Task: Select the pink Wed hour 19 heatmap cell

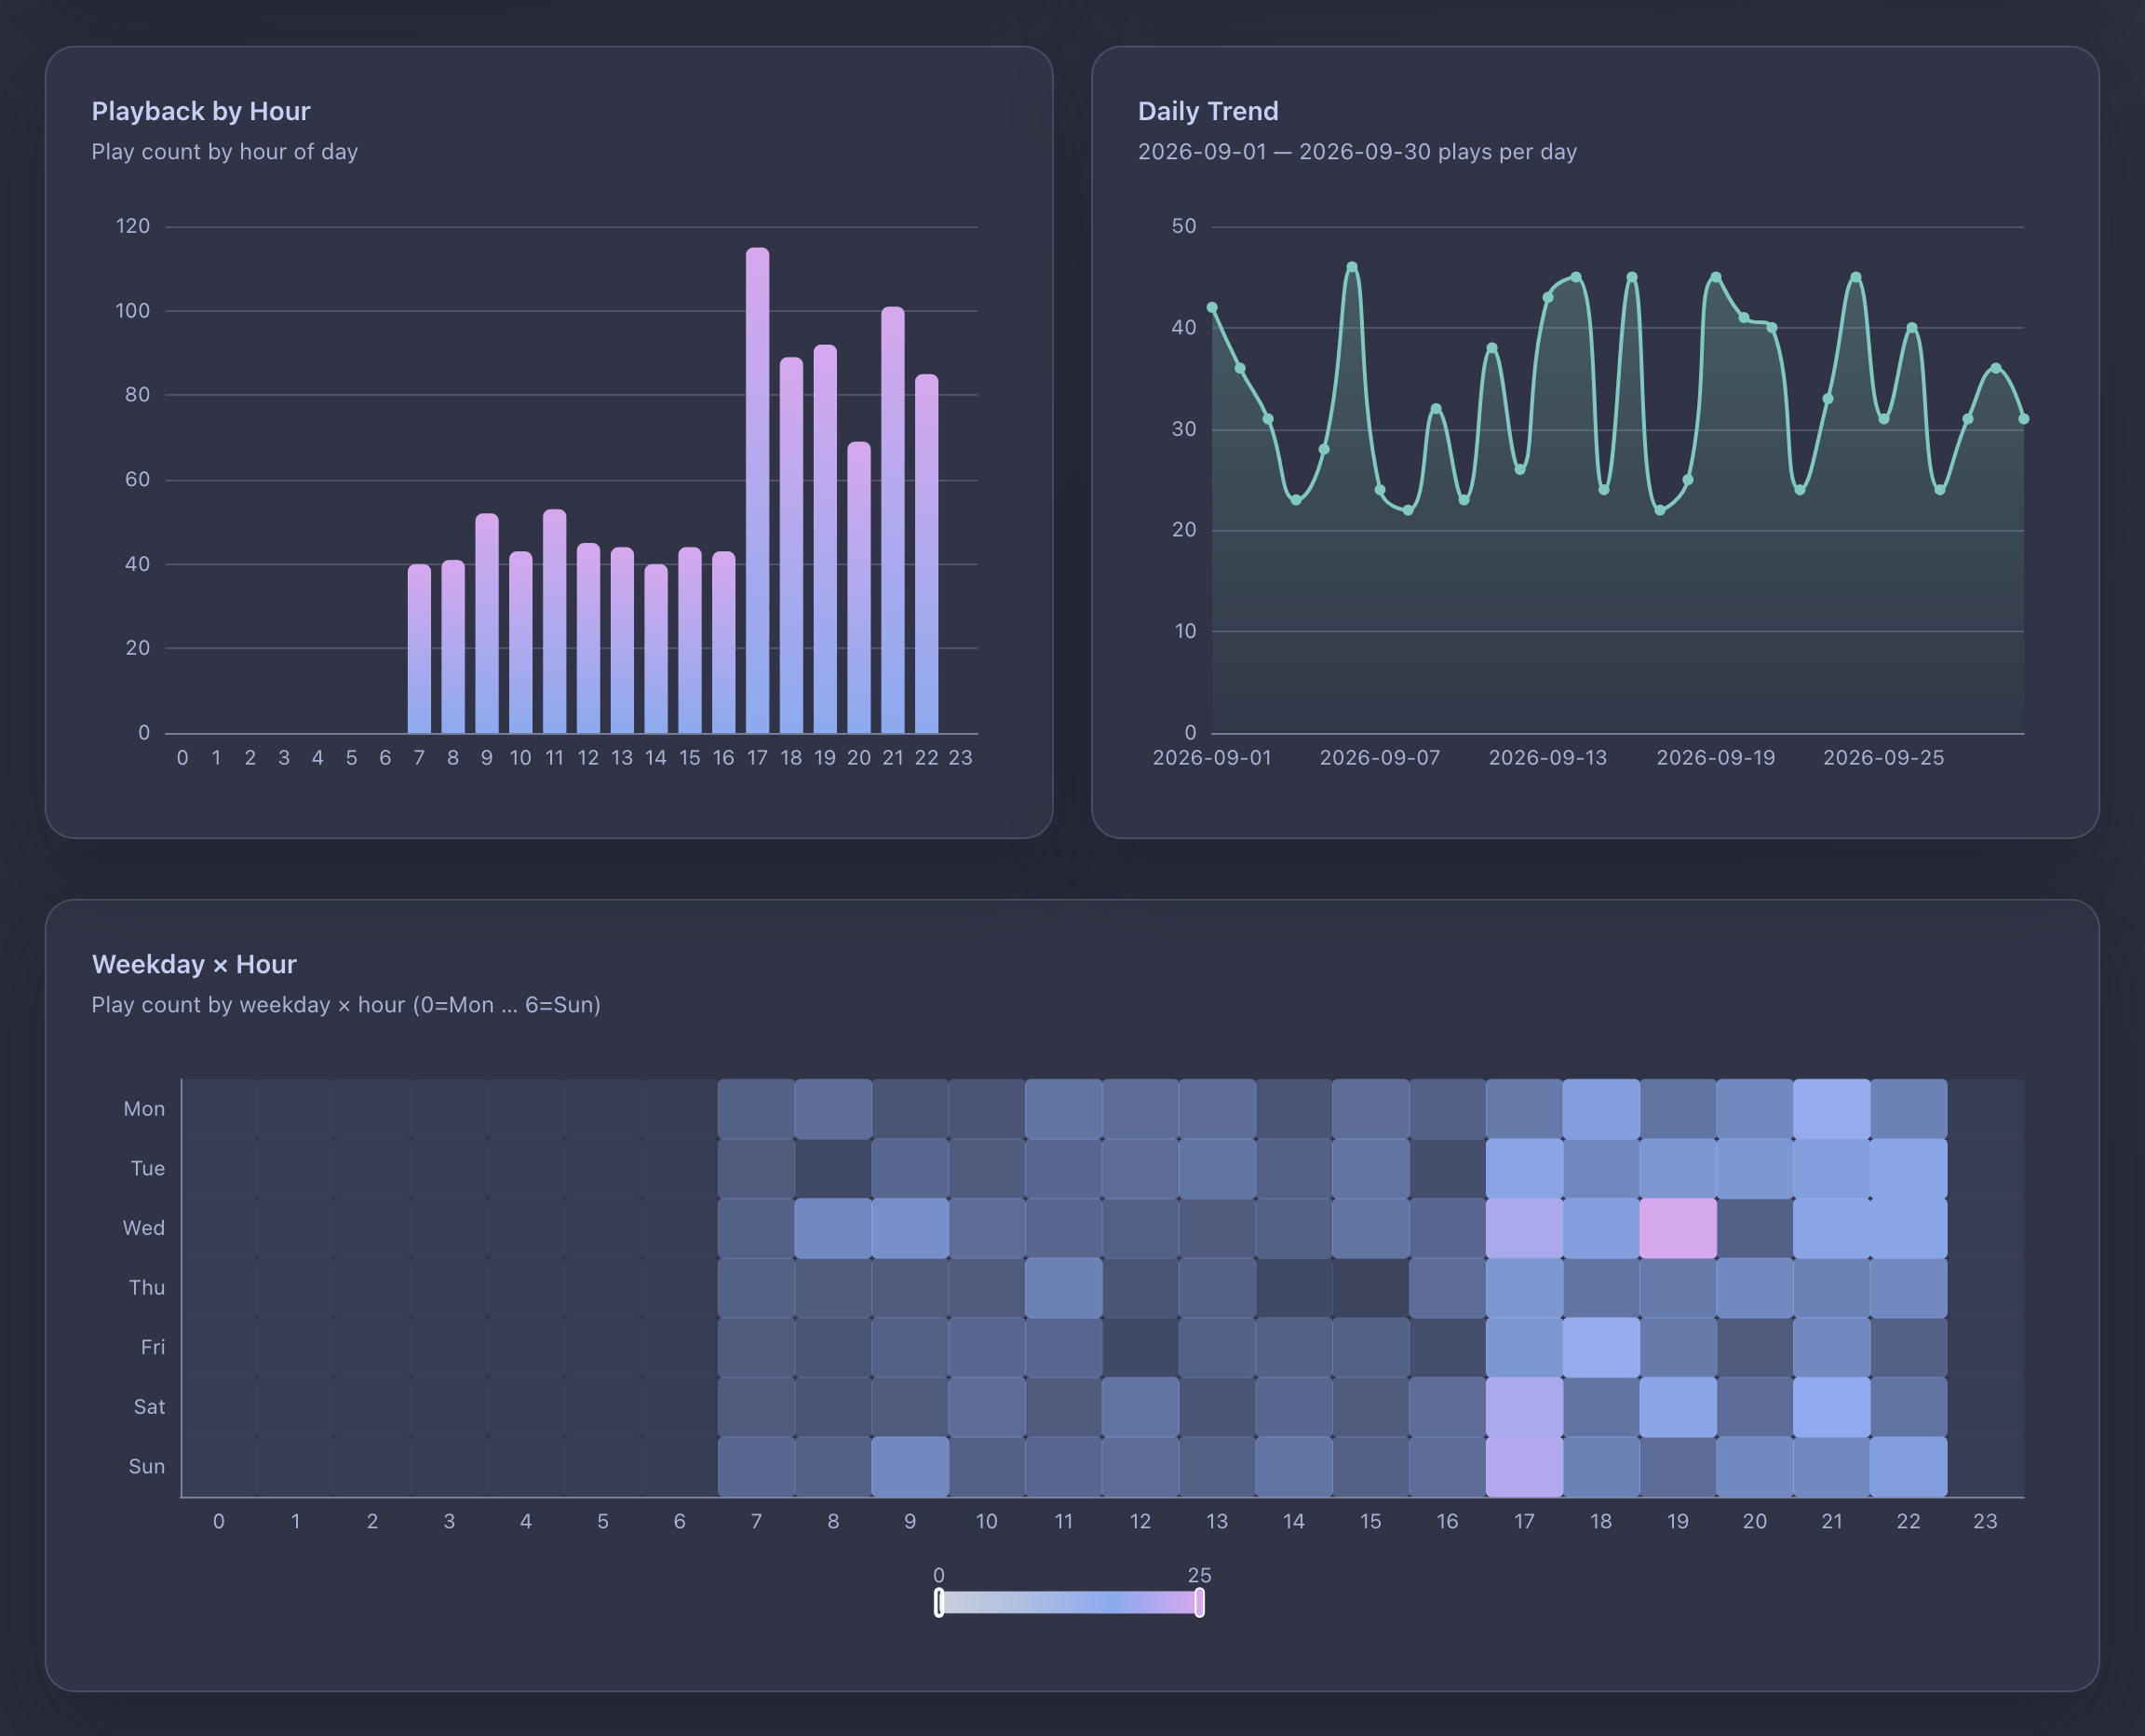Action: [x=1679, y=1228]
